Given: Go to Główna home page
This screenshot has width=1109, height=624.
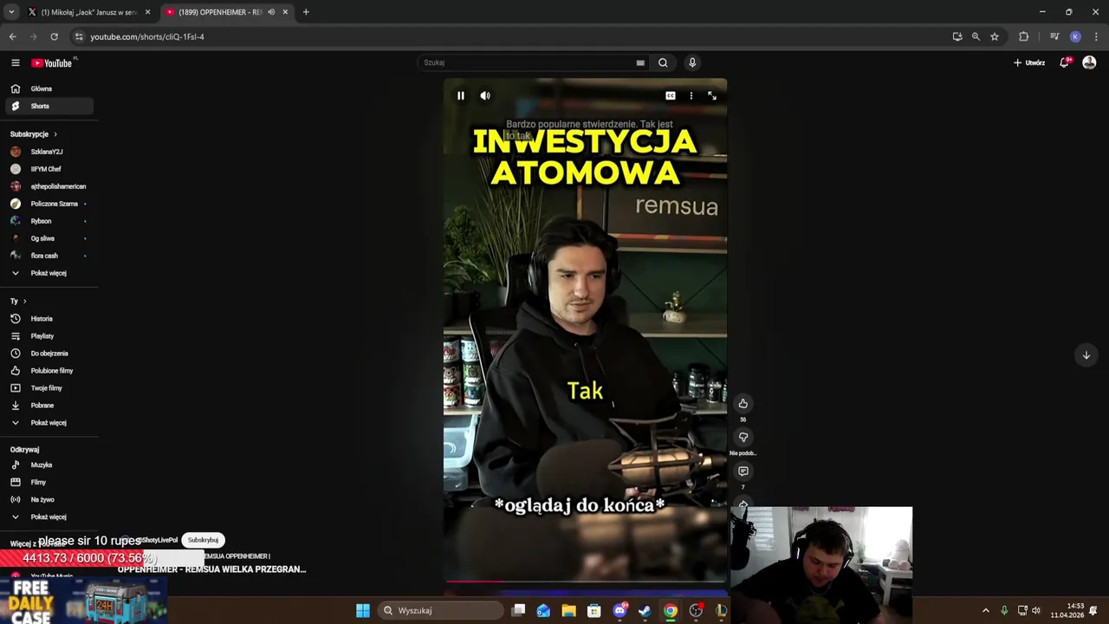Looking at the screenshot, I should 49,88.
